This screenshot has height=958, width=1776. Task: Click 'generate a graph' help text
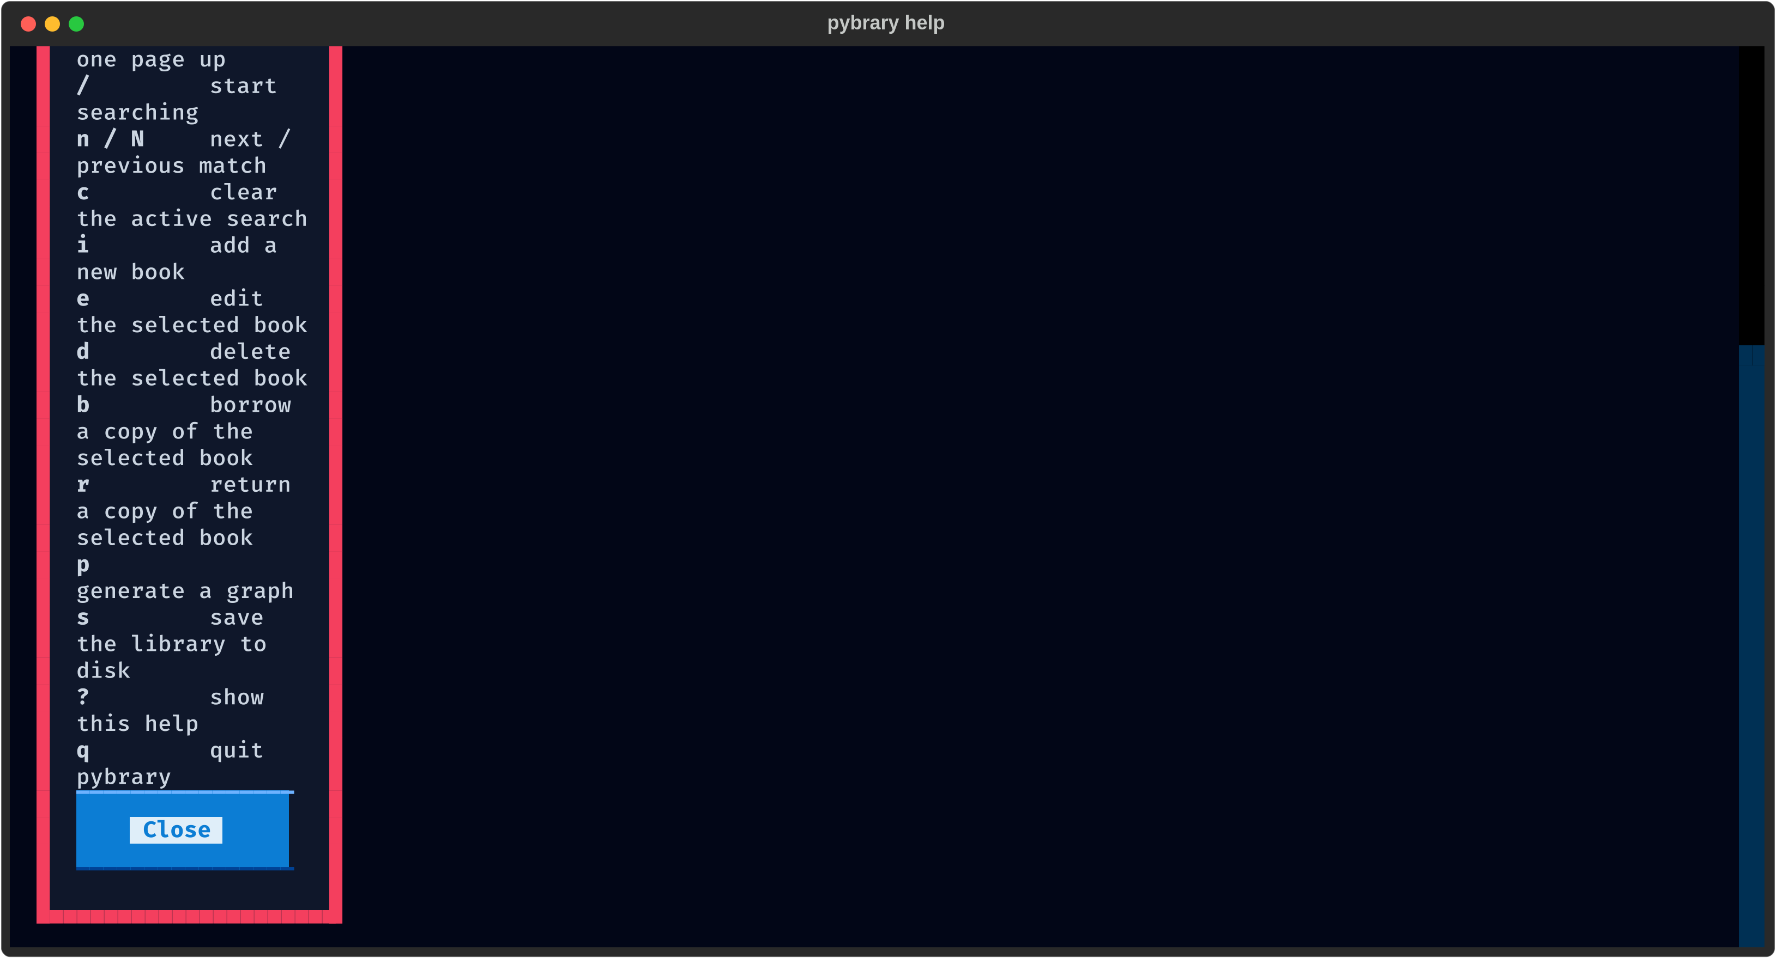click(185, 591)
